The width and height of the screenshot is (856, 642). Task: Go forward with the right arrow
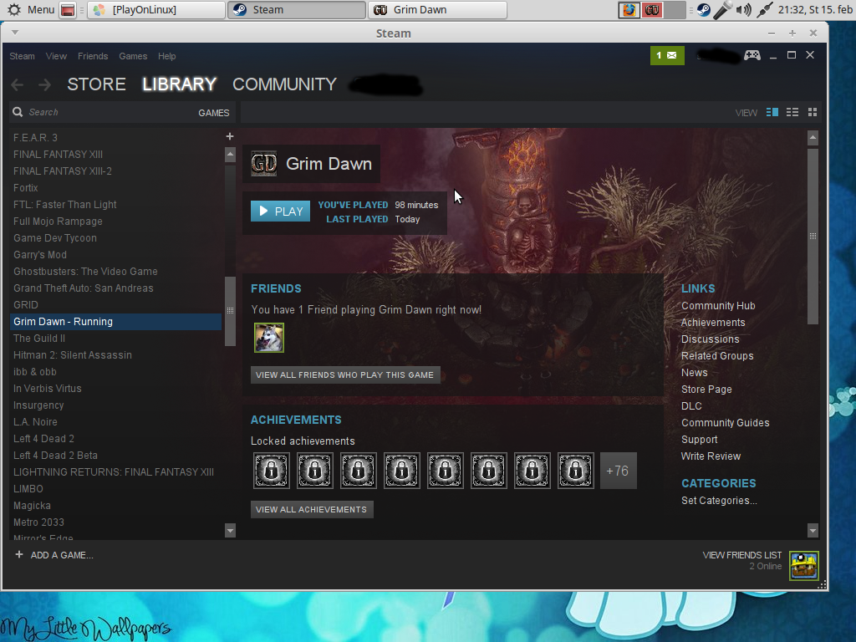45,84
